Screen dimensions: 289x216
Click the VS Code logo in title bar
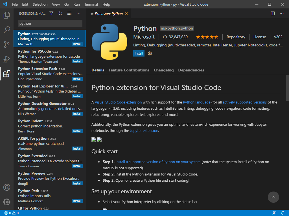(5, 4)
